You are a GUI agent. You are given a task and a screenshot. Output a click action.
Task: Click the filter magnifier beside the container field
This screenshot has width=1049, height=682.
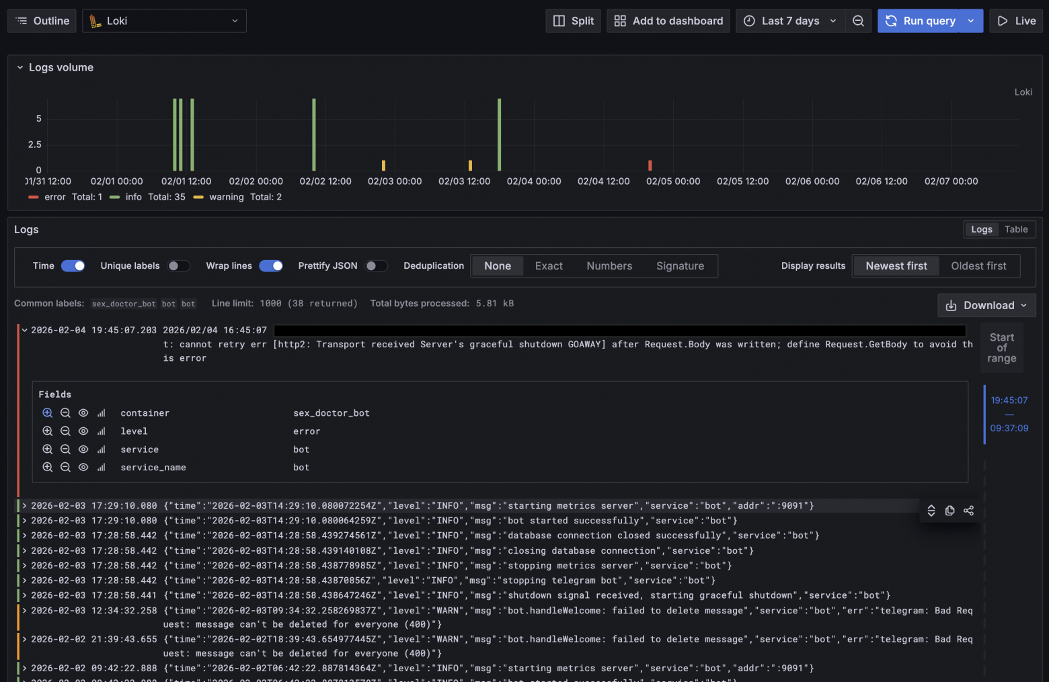click(47, 413)
